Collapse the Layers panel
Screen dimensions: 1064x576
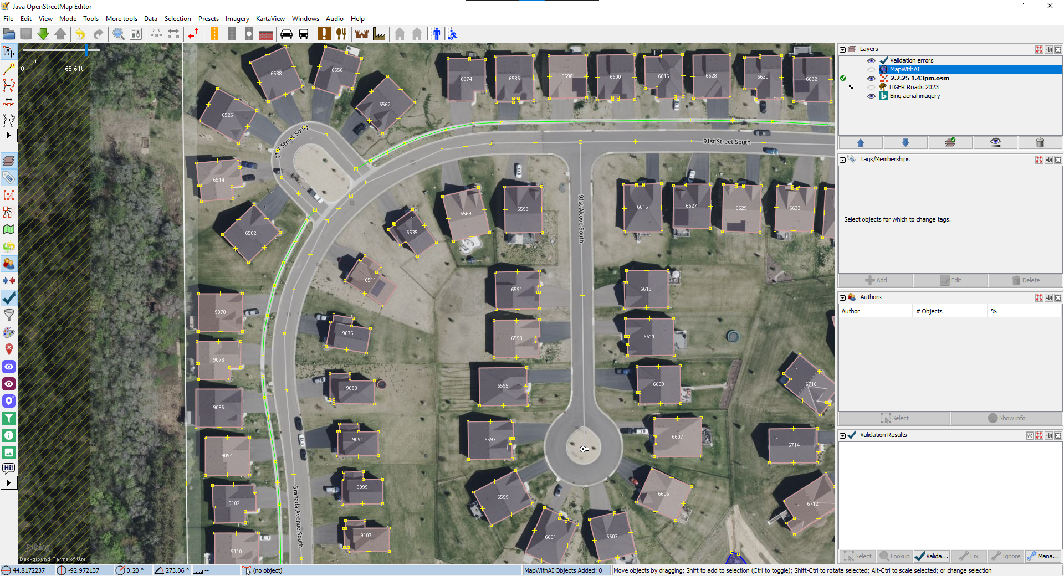tap(843, 49)
